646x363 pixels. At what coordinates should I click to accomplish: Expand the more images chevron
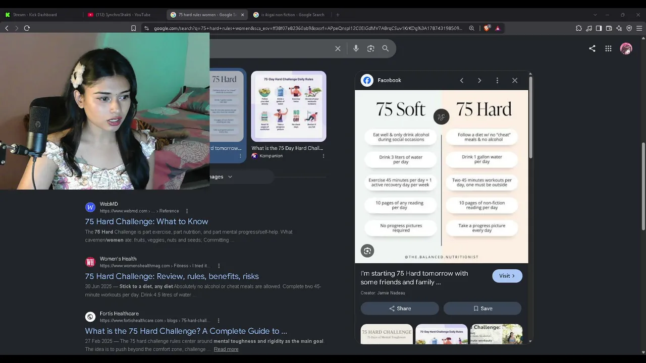[230, 177]
